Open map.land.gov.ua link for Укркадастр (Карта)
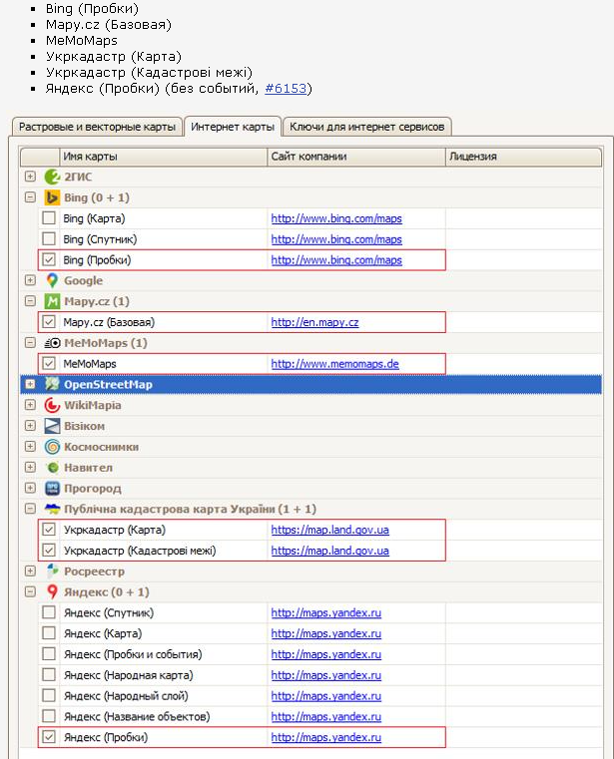 pyautogui.click(x=330, y=530)
